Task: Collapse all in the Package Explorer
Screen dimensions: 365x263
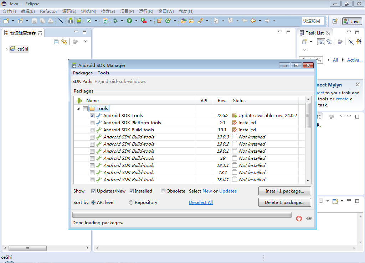Action: 56,42
